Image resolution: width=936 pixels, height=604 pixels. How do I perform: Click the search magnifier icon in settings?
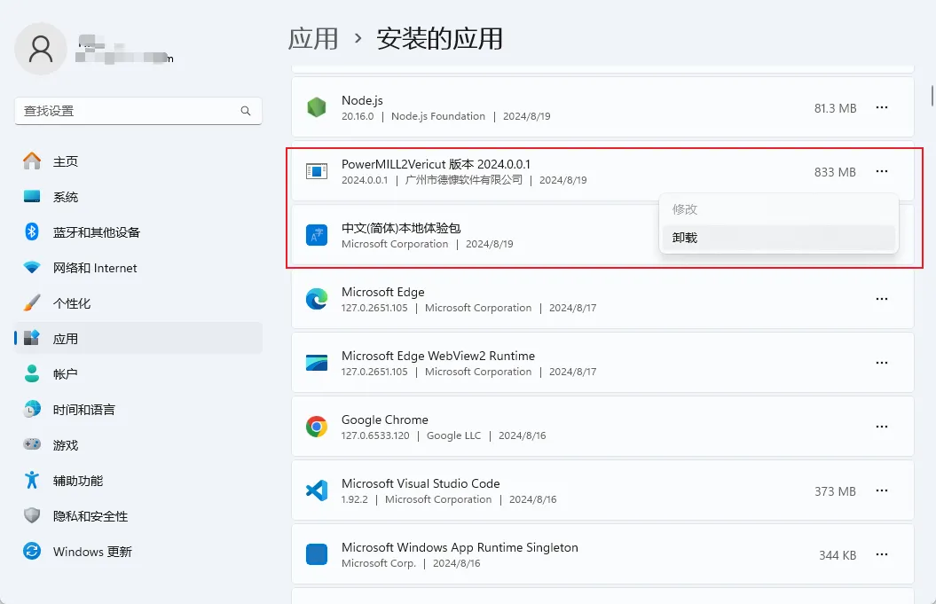pyautogui.click(x=246, y=111)
